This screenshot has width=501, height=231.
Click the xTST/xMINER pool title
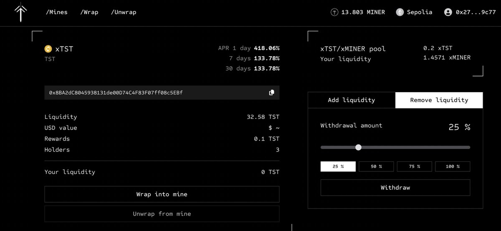353,49
